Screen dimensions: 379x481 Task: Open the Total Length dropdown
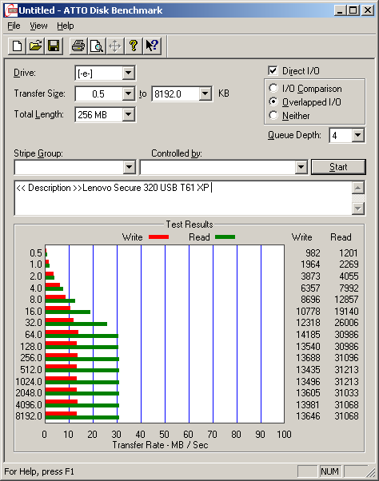tap(128, 114)
